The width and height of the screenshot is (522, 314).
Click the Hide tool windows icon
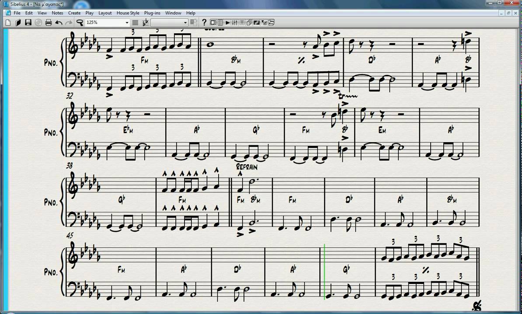pyautogui.click(x=271, y=23)
